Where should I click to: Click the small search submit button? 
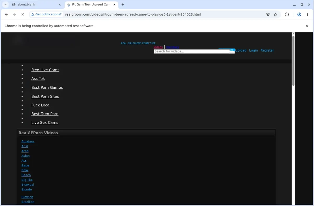coord(232,52)
